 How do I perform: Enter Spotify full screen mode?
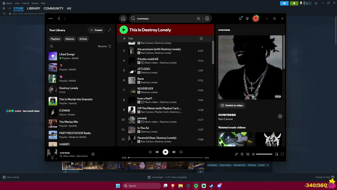[282, 154]
